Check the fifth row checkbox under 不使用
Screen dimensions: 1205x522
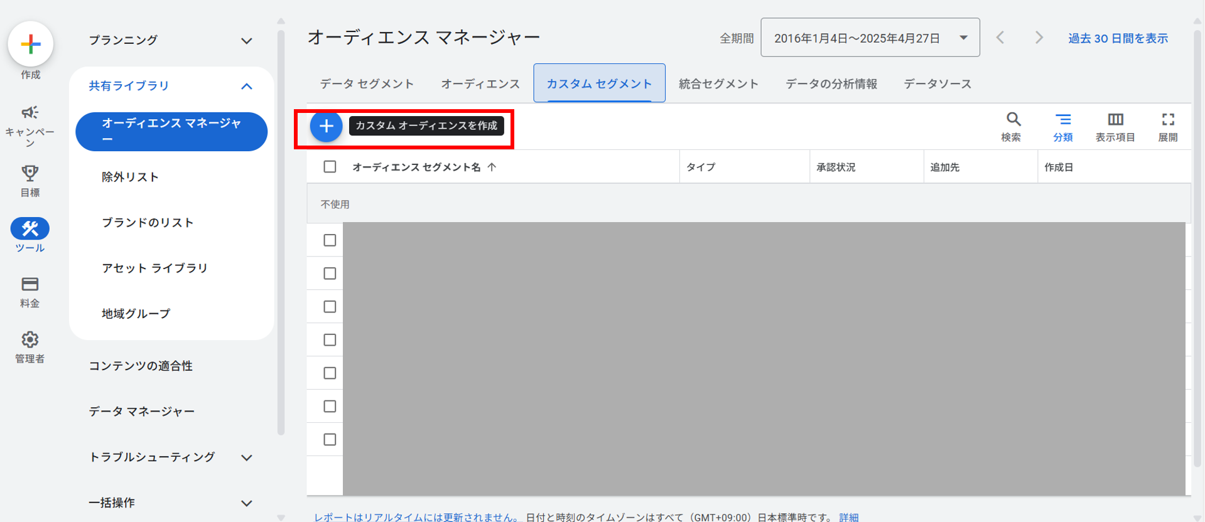click(x=330, y=373)
